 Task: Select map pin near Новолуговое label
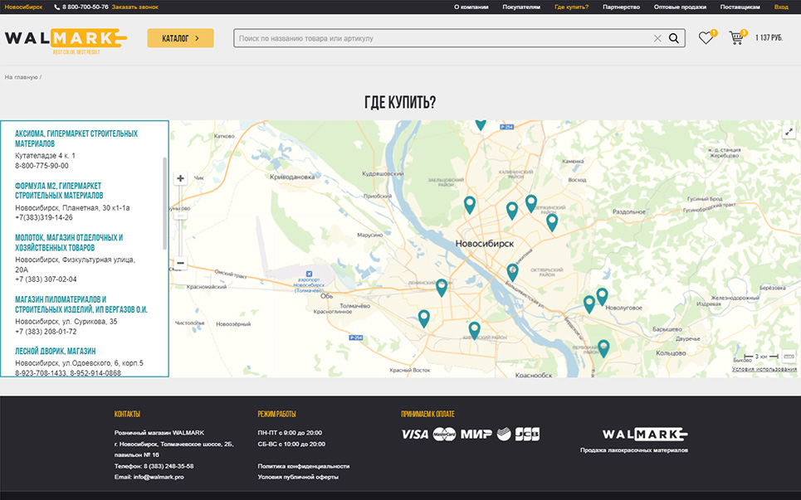(603, 297)
